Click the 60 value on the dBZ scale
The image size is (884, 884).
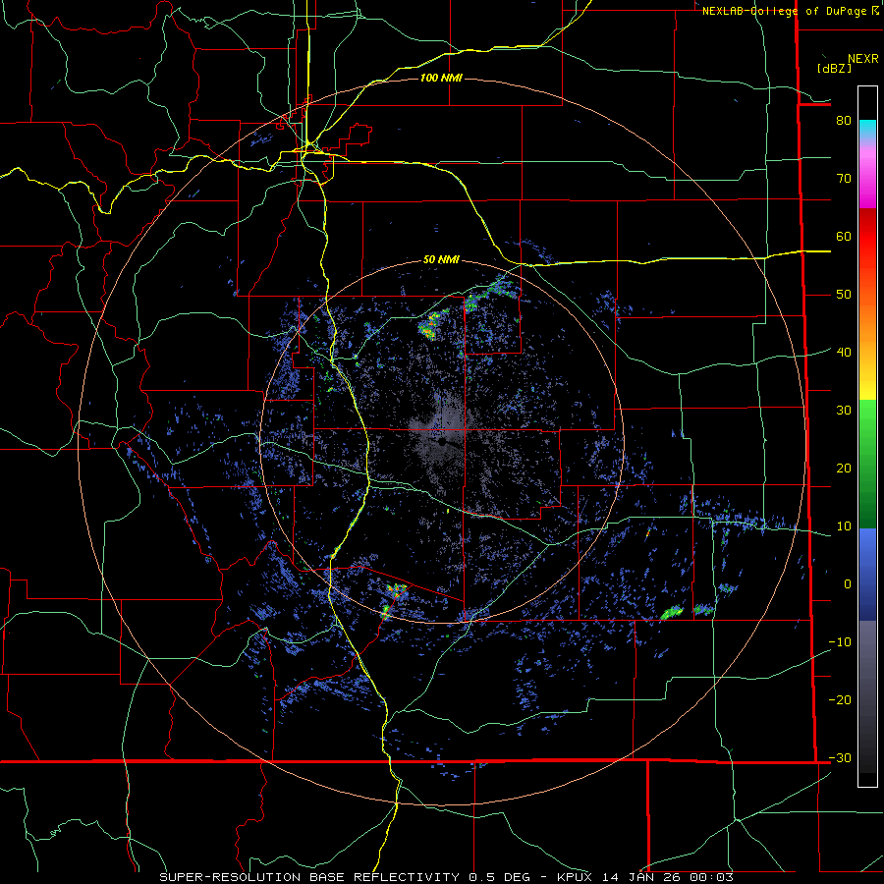(844, 236)
